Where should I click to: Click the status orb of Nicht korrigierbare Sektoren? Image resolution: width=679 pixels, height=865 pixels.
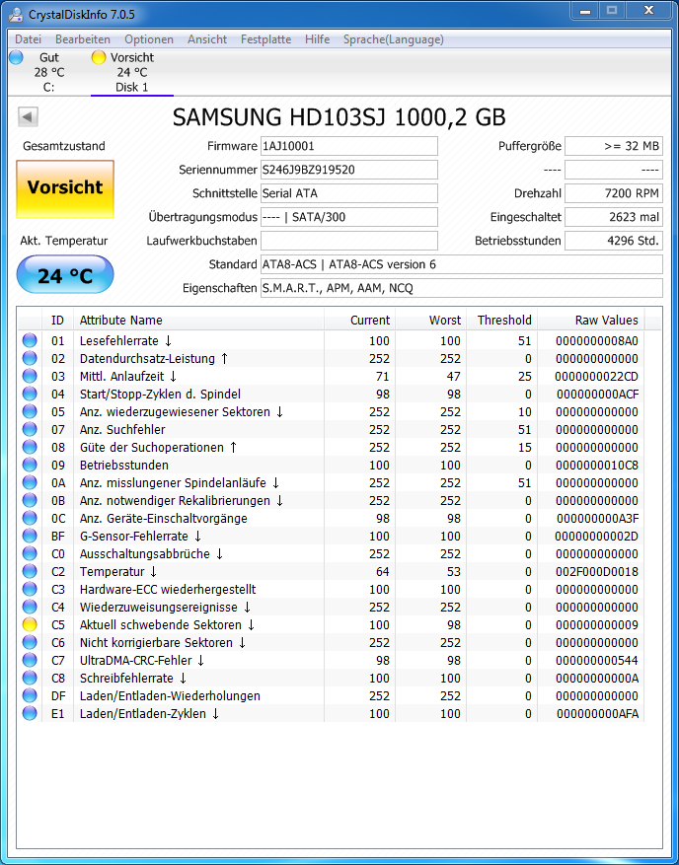[x=30, y=642]
